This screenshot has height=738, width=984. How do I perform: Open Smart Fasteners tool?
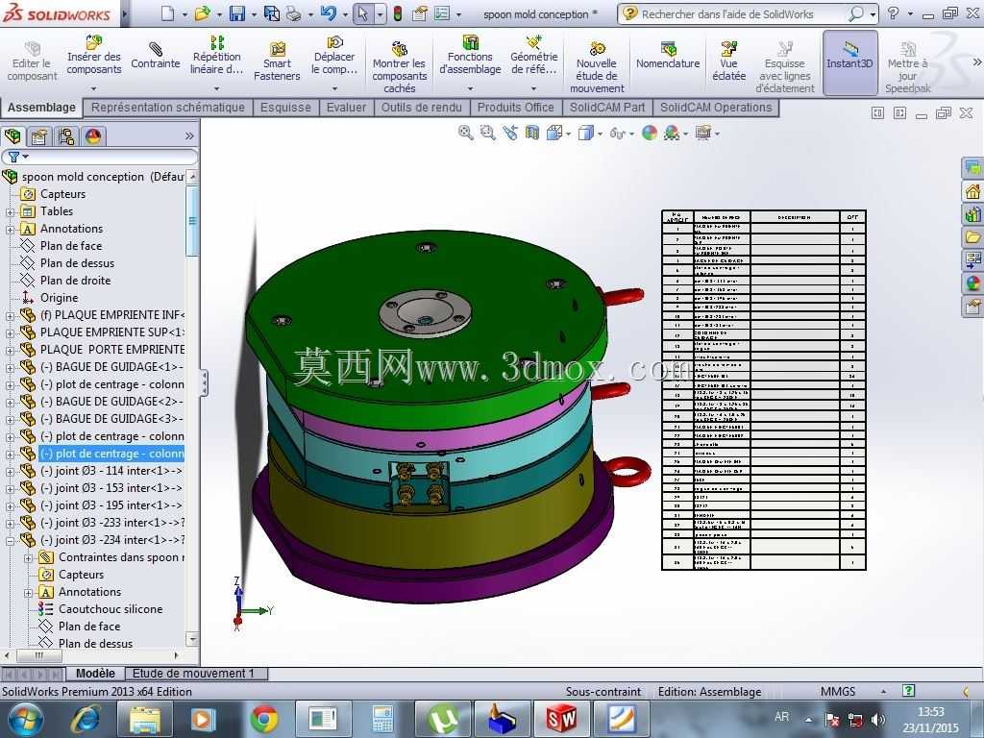pos(277,61)
